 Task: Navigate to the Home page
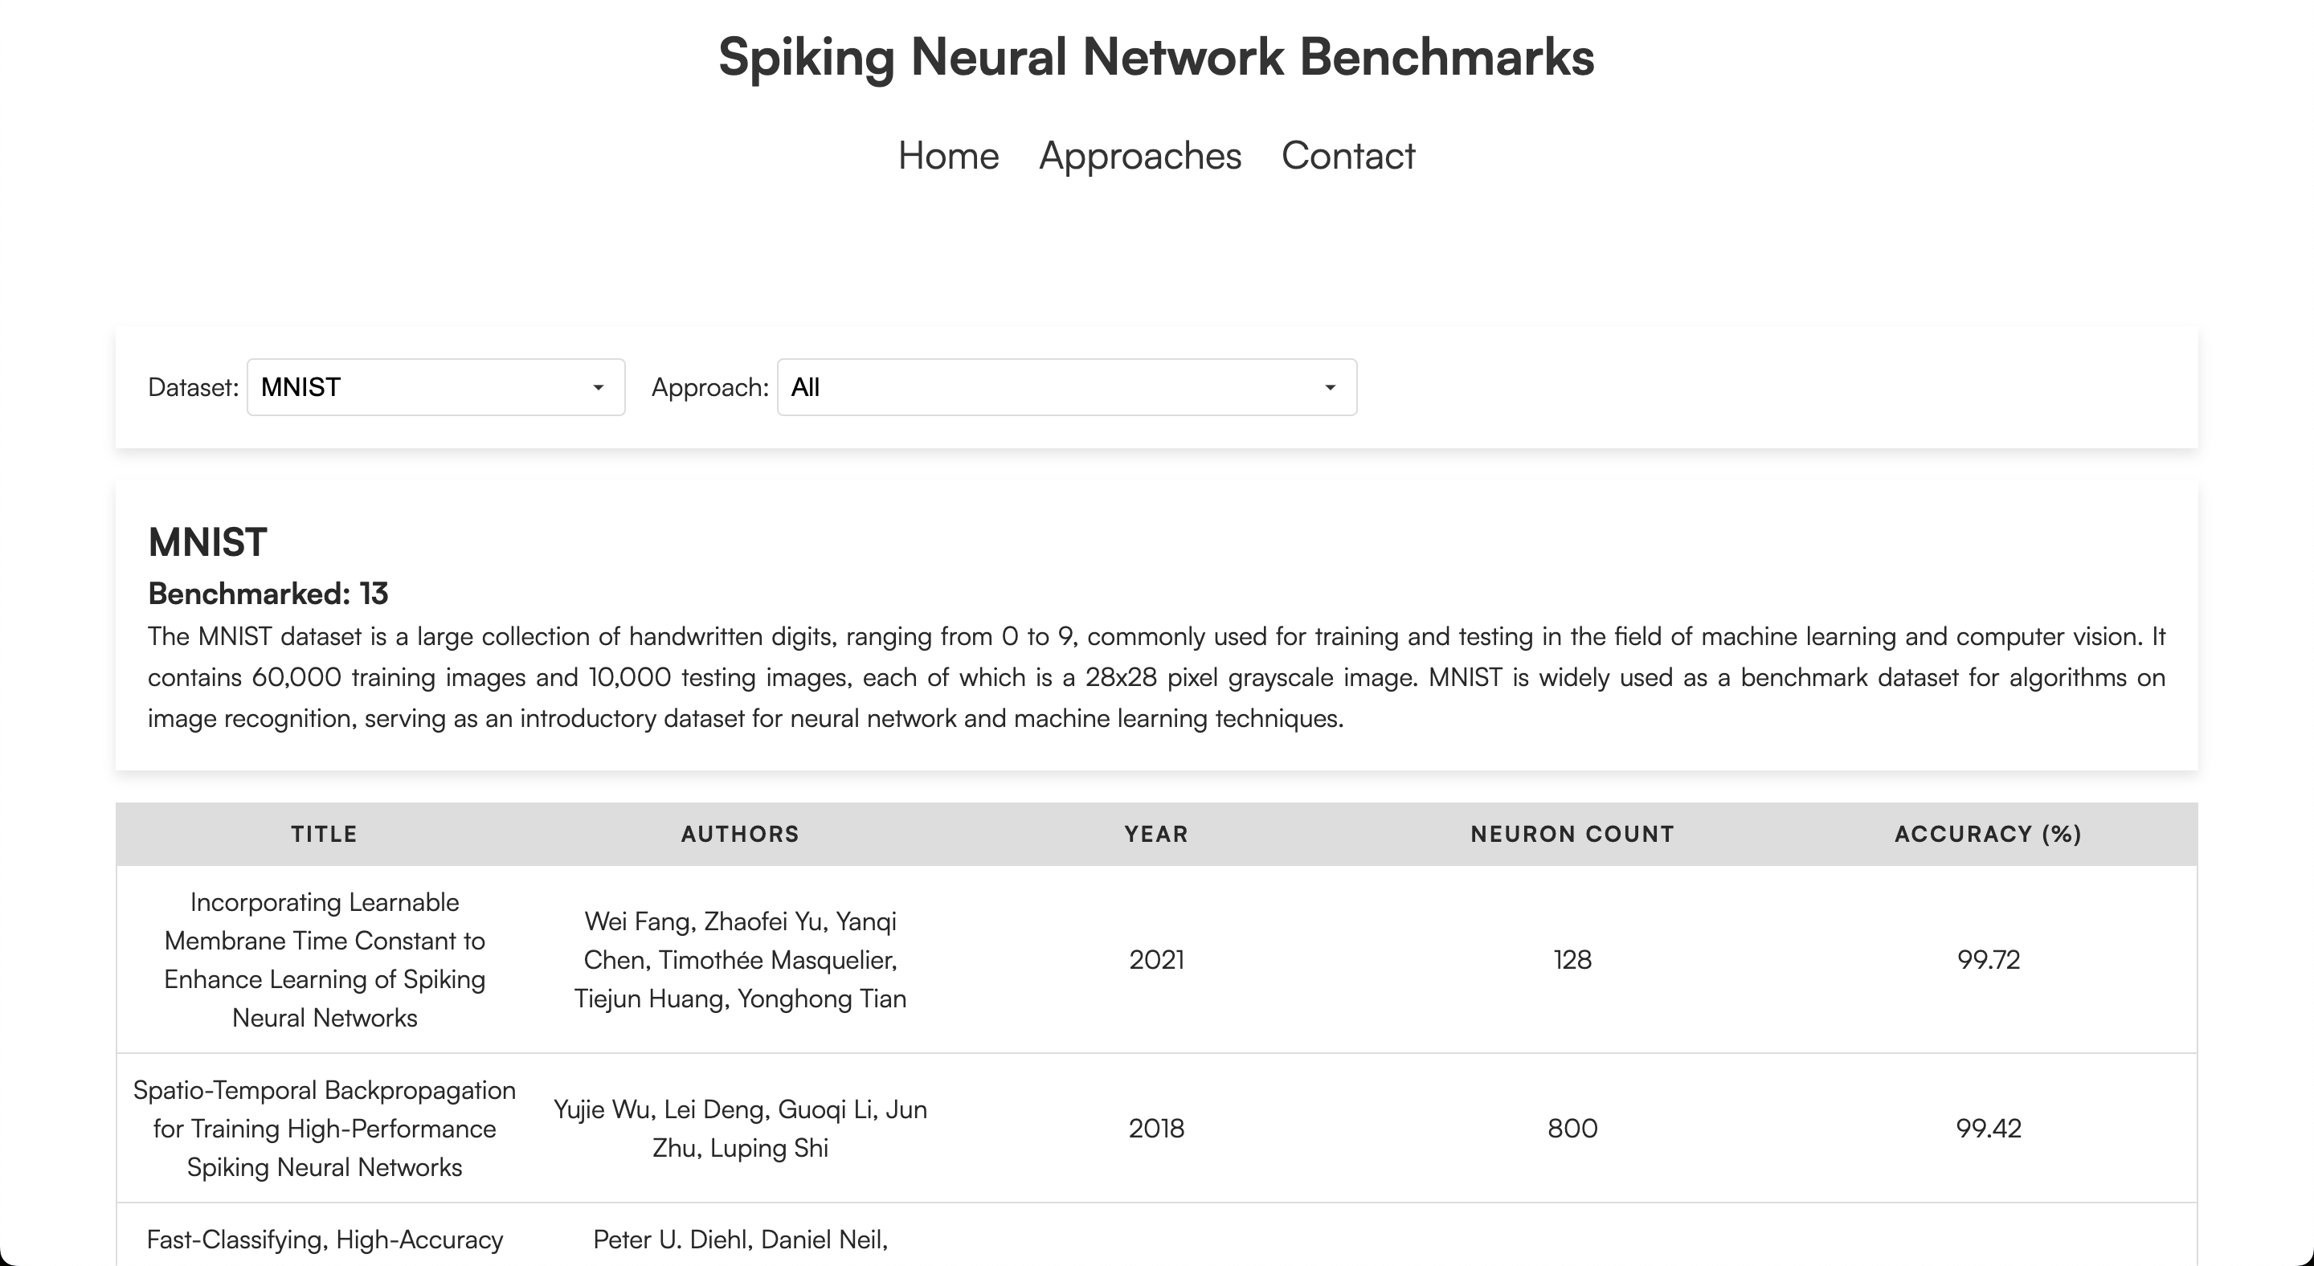click(949, 155)
